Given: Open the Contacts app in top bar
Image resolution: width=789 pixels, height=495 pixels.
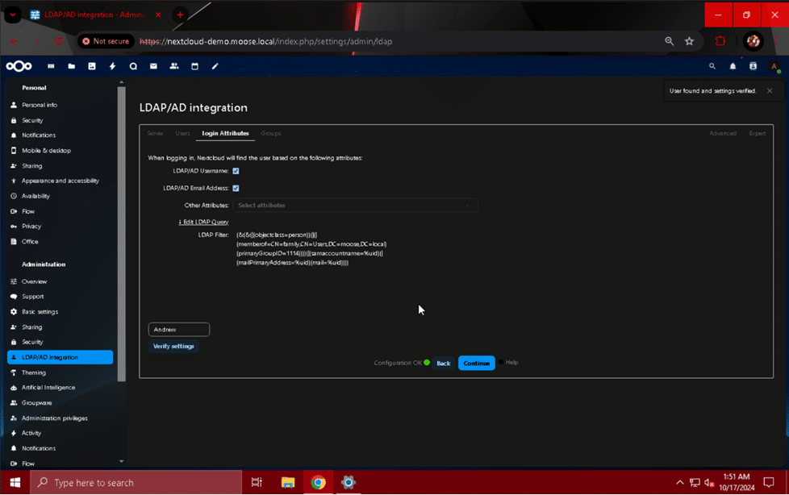Looking at the screenshot, I should click(174, 66).
